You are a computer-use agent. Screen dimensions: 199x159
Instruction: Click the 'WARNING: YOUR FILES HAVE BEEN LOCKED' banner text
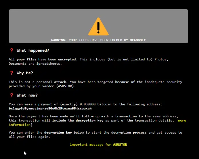pos(98,40)
